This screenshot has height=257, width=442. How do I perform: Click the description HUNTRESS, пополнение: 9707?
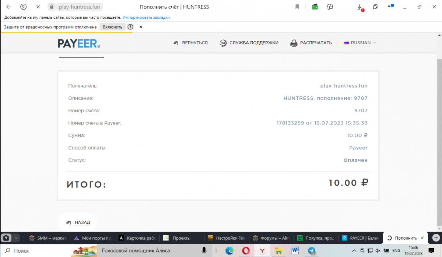pyautogui.click(x=326, y=98)
